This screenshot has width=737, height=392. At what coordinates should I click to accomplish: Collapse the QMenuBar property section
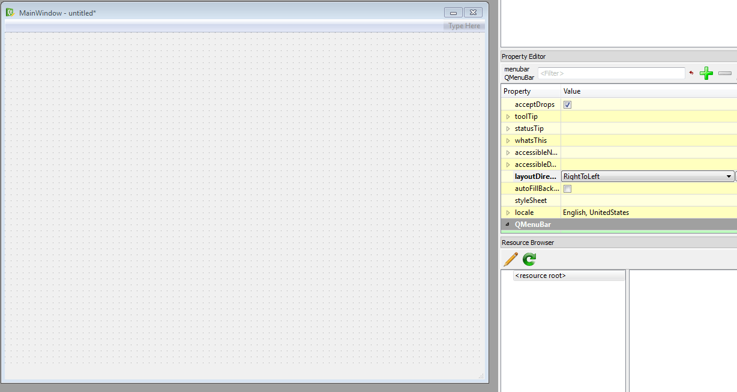[x=508, y=224]
